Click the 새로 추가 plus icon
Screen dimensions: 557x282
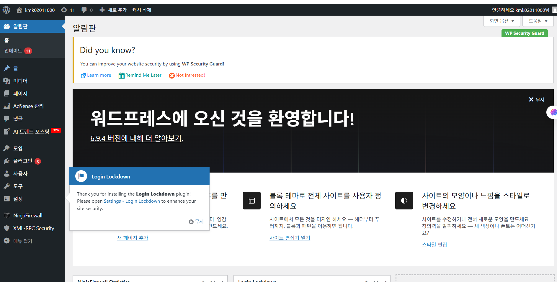pos(102,10)
